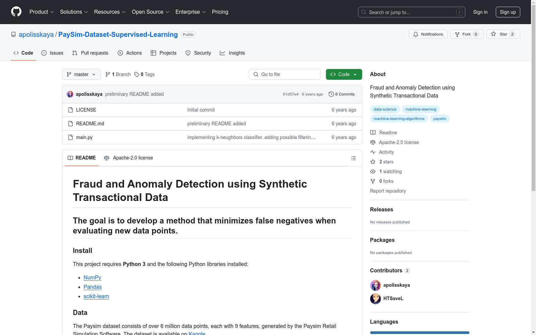Click the Sign up button
Viewport: 536px width, 335px height.
[508, 12]
